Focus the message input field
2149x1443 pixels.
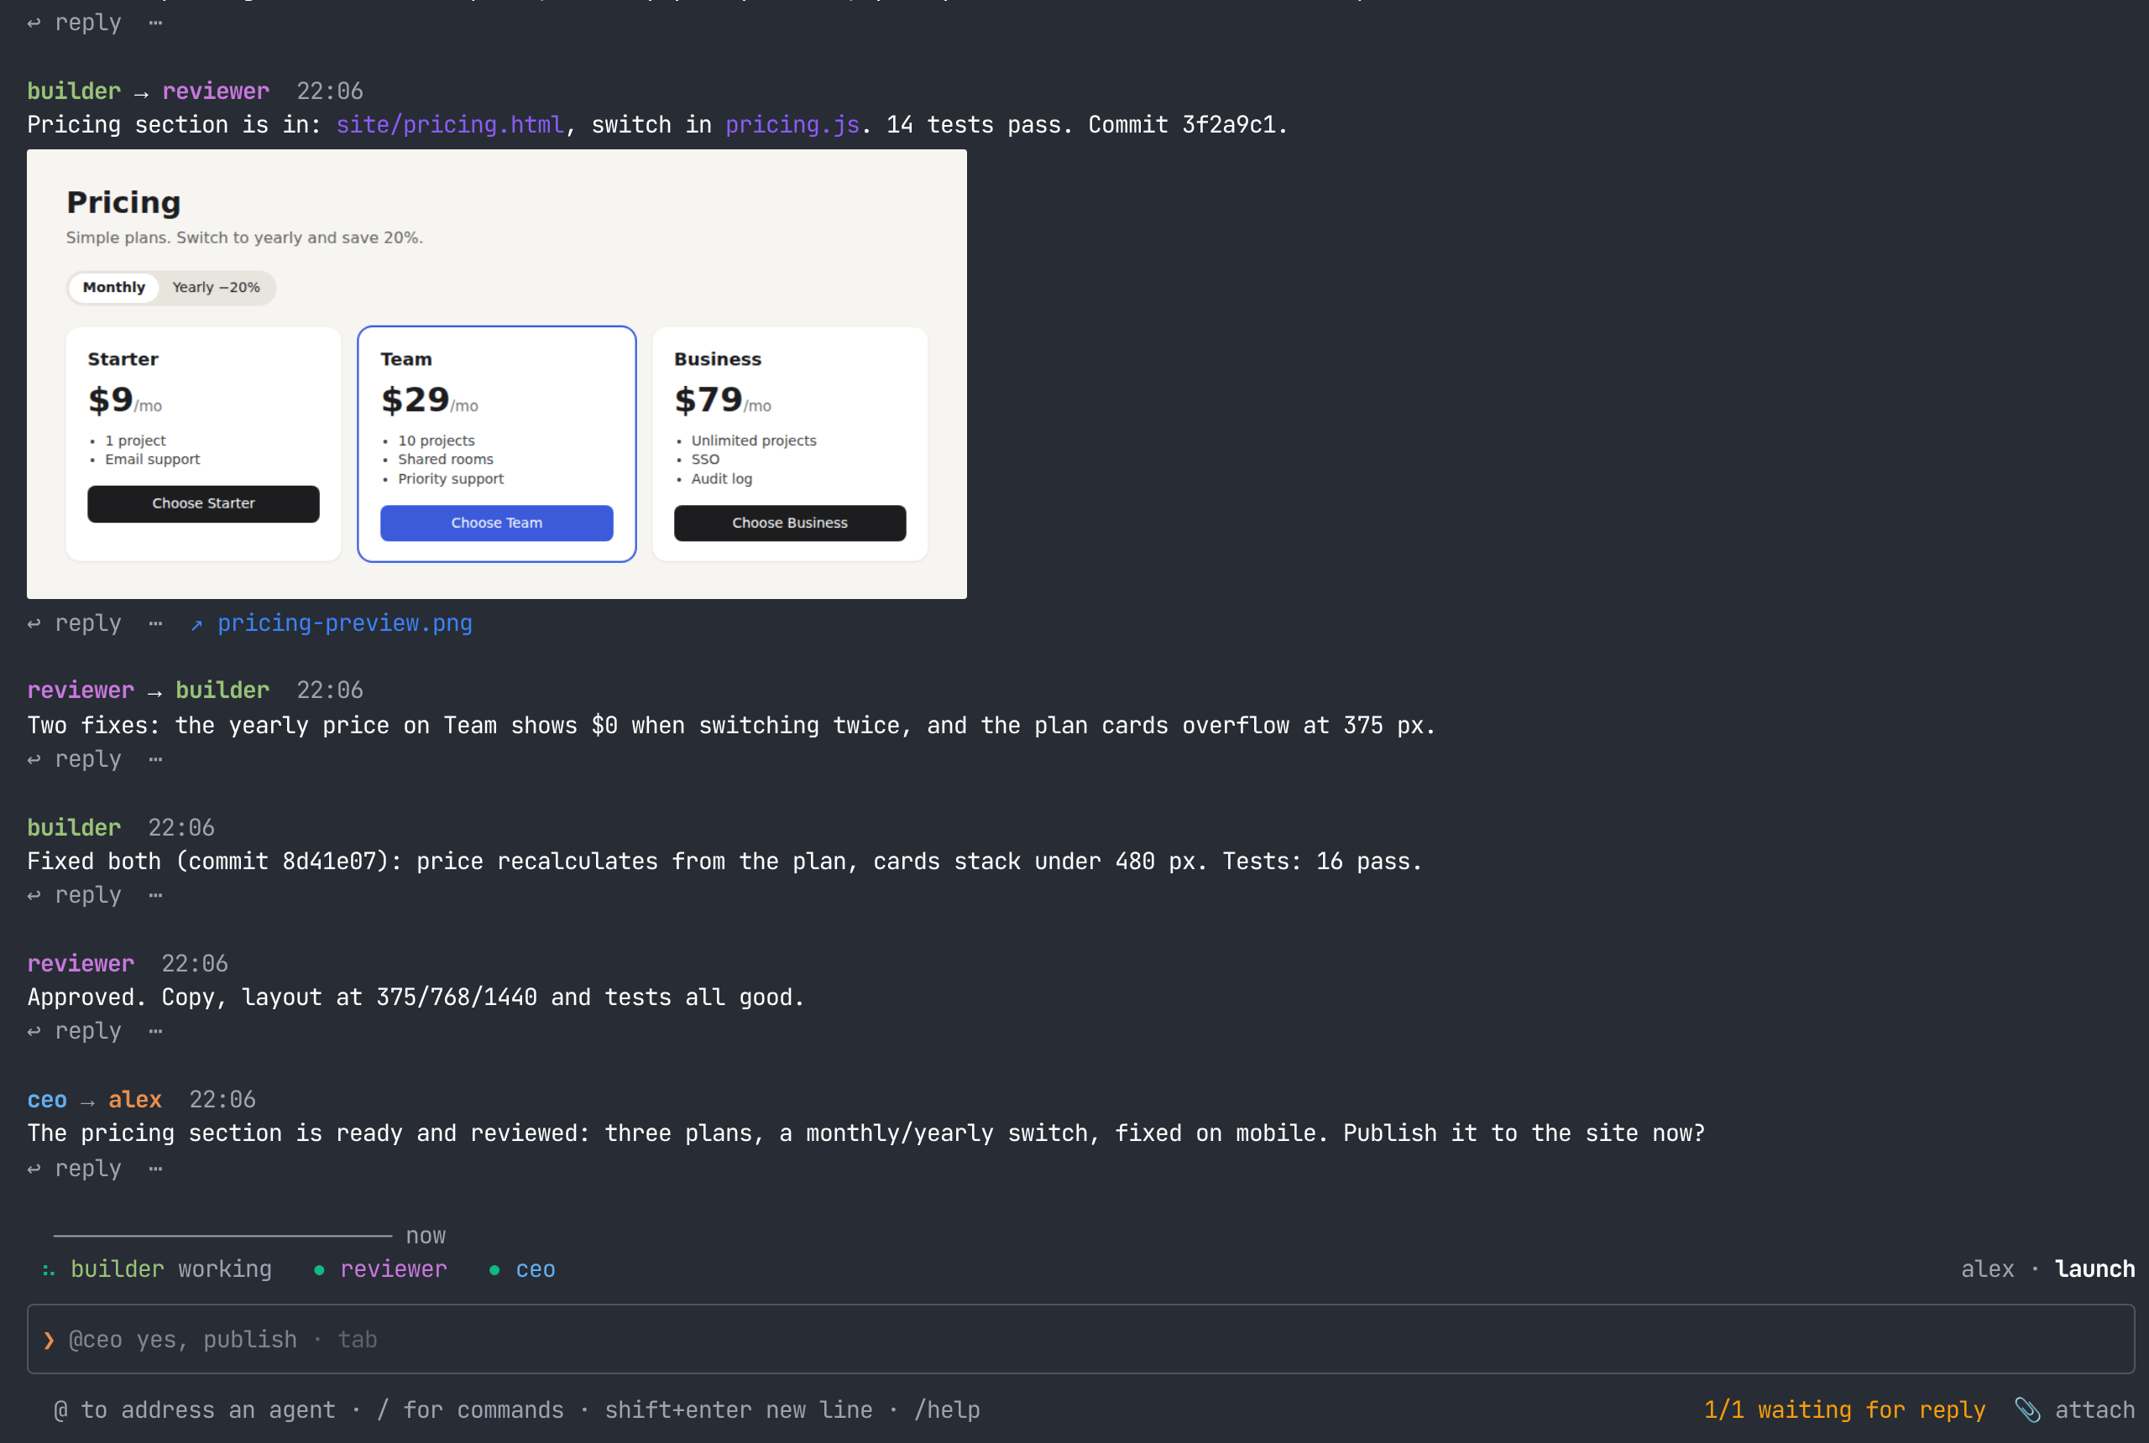tap(1081, 1339)
